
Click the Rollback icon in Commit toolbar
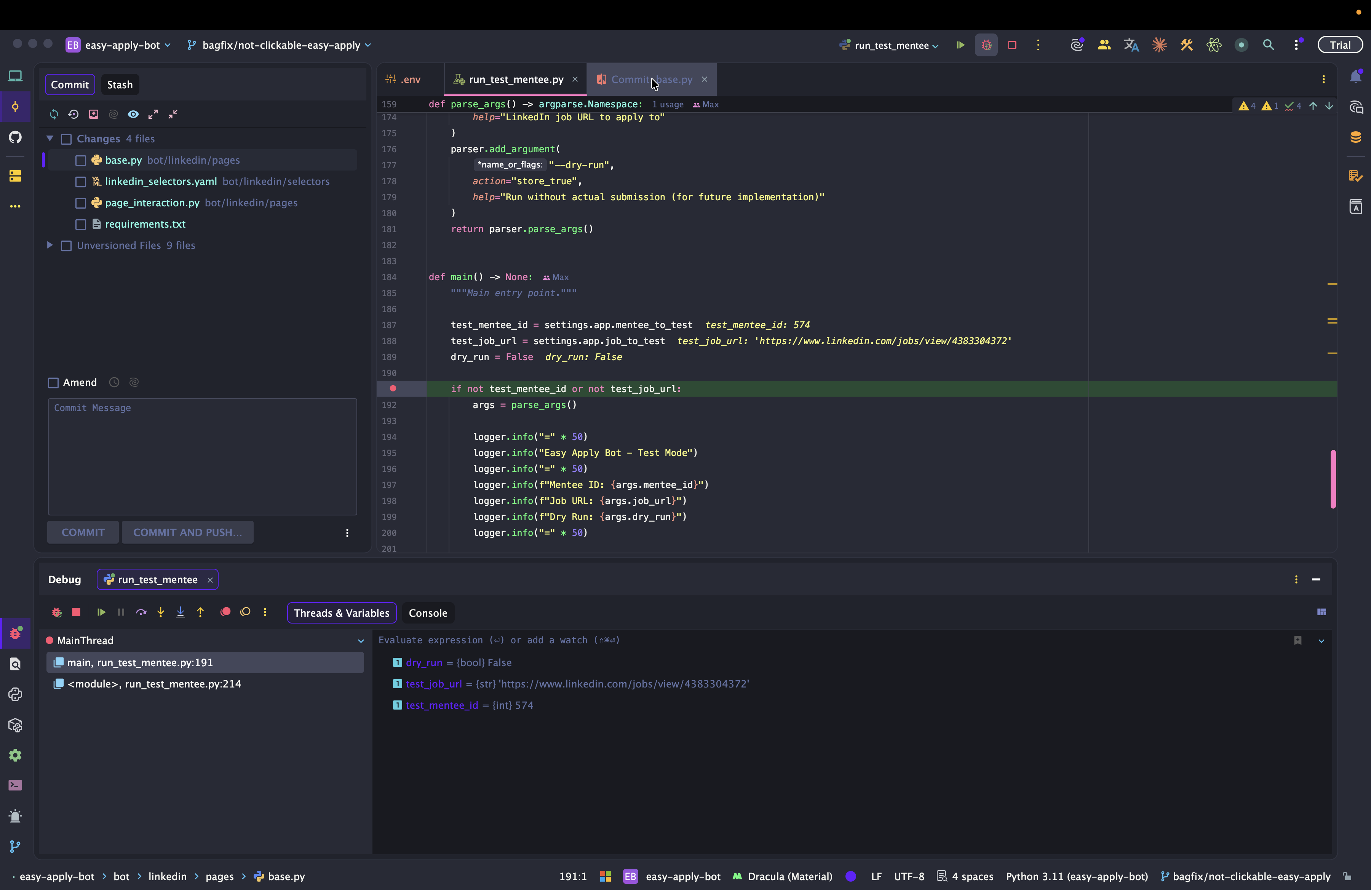pos(73,114)
